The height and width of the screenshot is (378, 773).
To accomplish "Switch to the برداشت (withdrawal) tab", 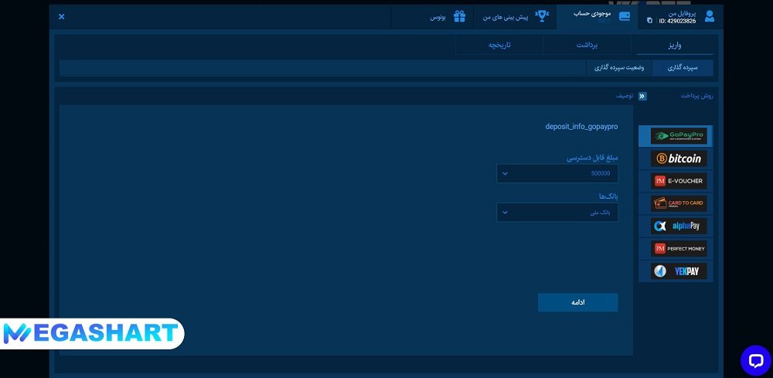I will [587, 45].
